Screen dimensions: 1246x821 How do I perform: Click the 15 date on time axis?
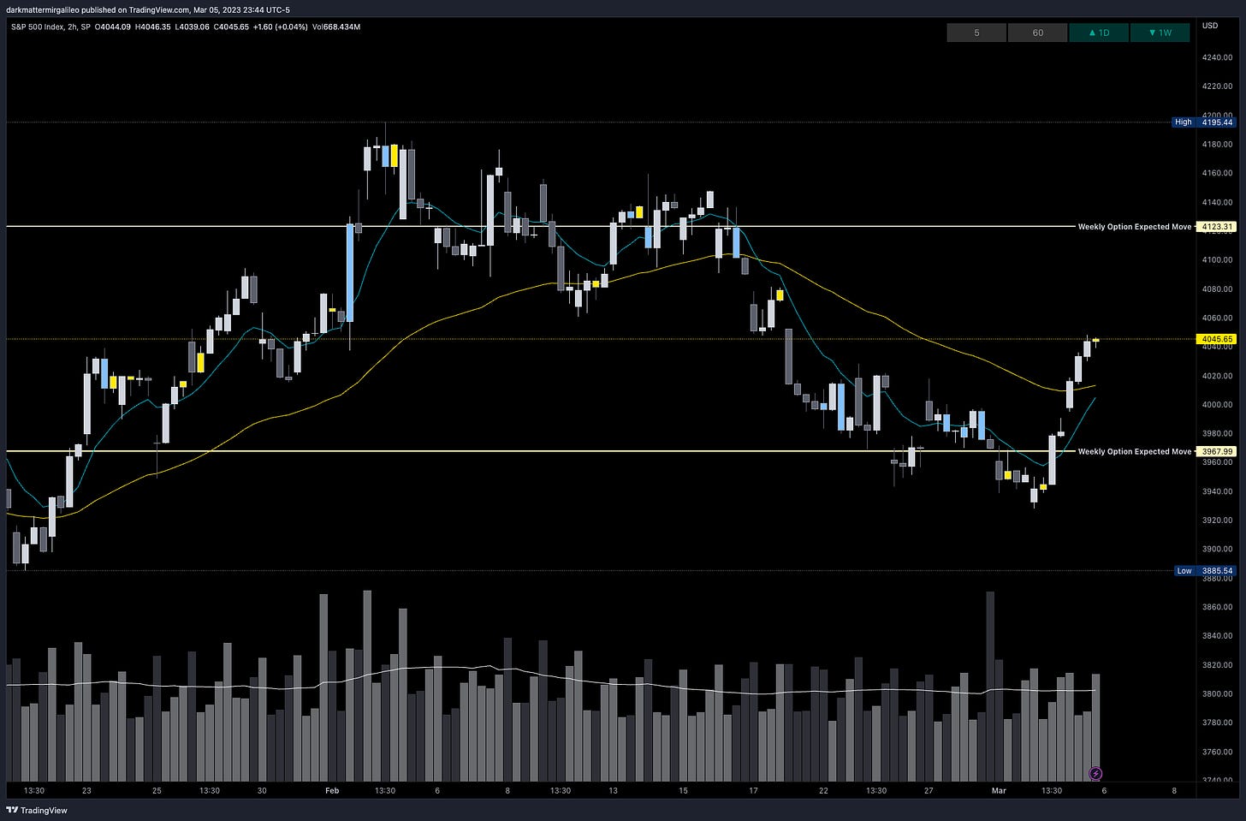click(x=683, y=791)
